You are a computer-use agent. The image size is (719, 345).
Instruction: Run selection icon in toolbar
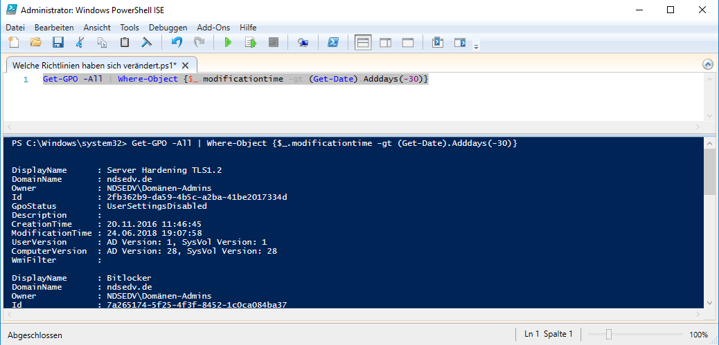250,43
